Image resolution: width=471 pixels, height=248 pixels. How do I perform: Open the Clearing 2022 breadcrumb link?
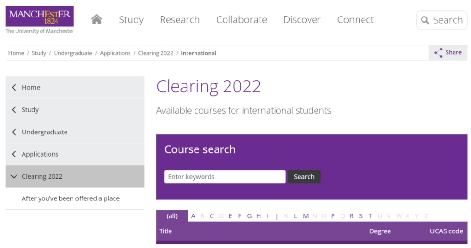click(x=155, y=53)
